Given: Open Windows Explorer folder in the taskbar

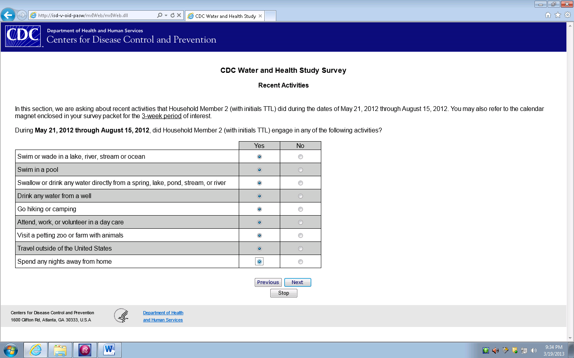Looking at the screenshot, I should (x=60, y=350).
